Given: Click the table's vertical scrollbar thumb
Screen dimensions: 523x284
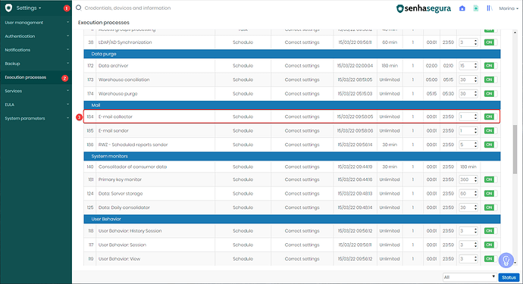Looking at the screenshot, I should click(x=515, y=149).
